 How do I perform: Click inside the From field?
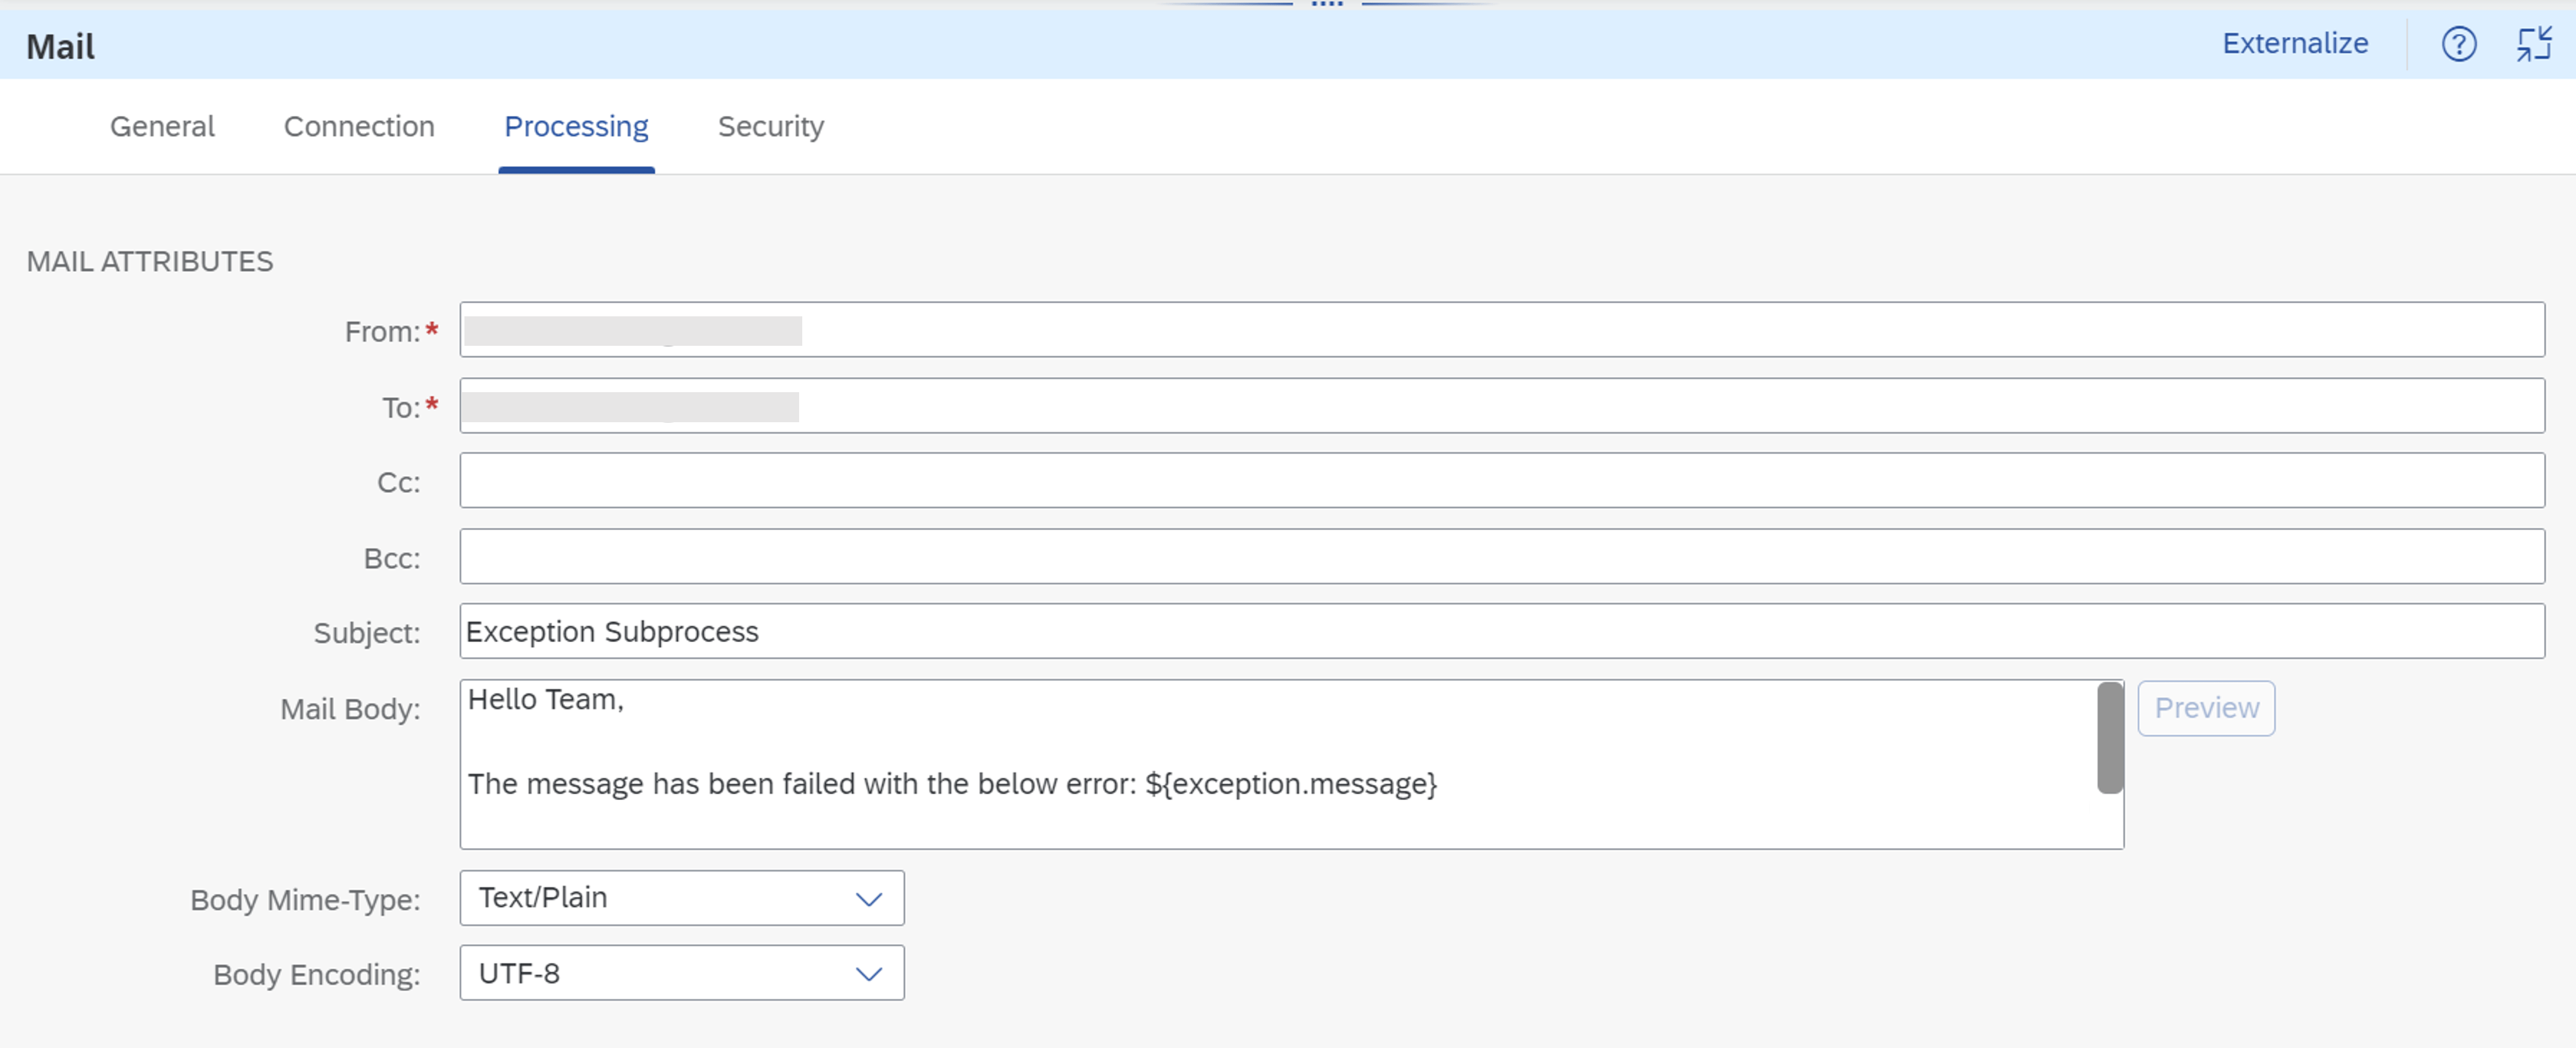point(1200,329)
